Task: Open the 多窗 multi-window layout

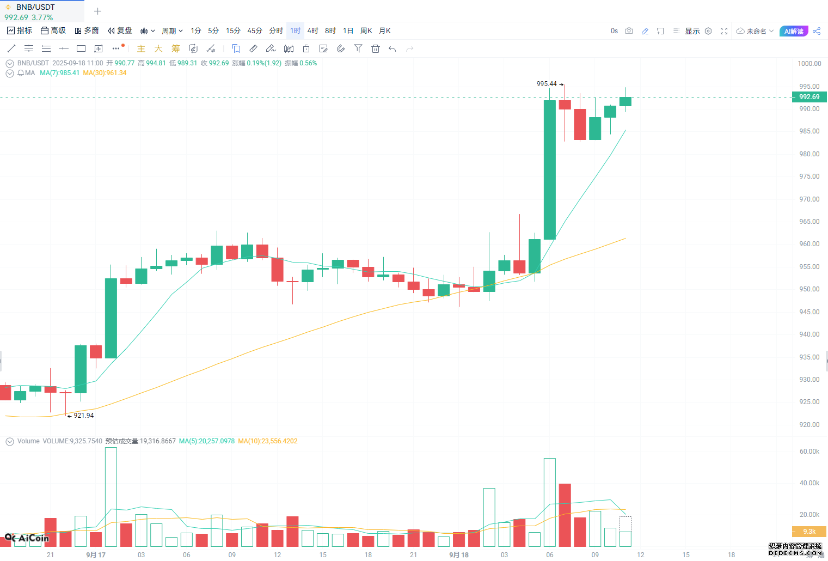Action: [x=87, y=31]
